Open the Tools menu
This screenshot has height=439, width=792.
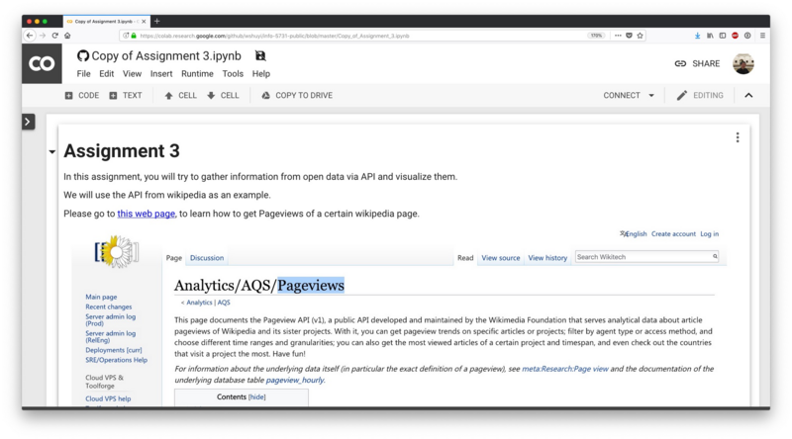[233, 73]
